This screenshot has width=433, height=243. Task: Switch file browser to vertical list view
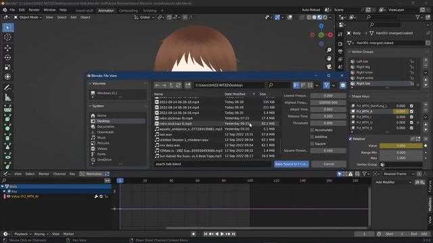tap(296, 85)
